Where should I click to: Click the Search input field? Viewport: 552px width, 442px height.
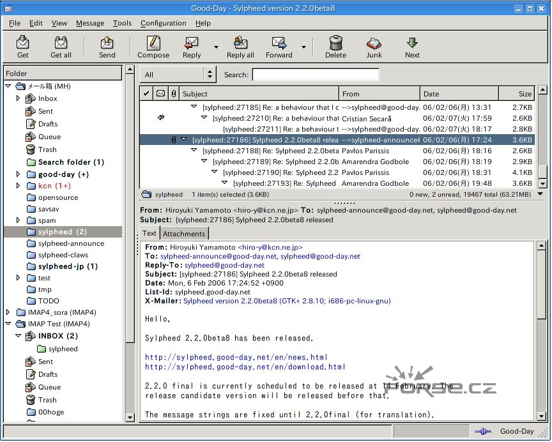316,75
